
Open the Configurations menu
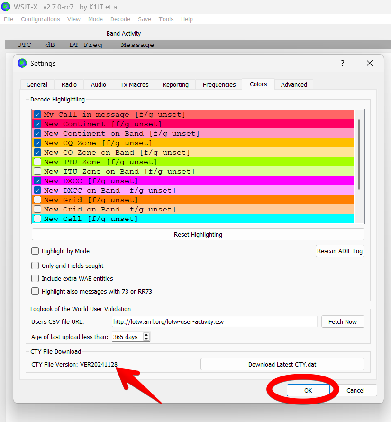pyautogui.click(x=40, y=19)
